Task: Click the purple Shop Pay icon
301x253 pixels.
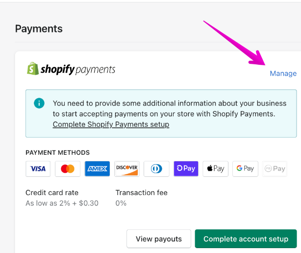Action: (186, 169)
